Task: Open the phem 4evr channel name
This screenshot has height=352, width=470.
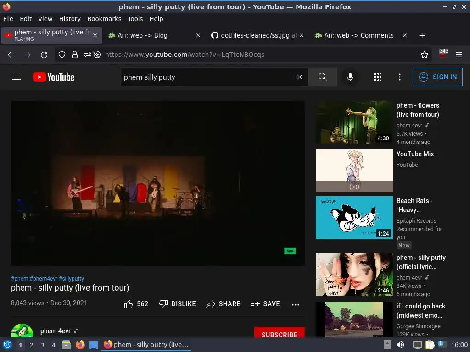Action: click(56, 331)
